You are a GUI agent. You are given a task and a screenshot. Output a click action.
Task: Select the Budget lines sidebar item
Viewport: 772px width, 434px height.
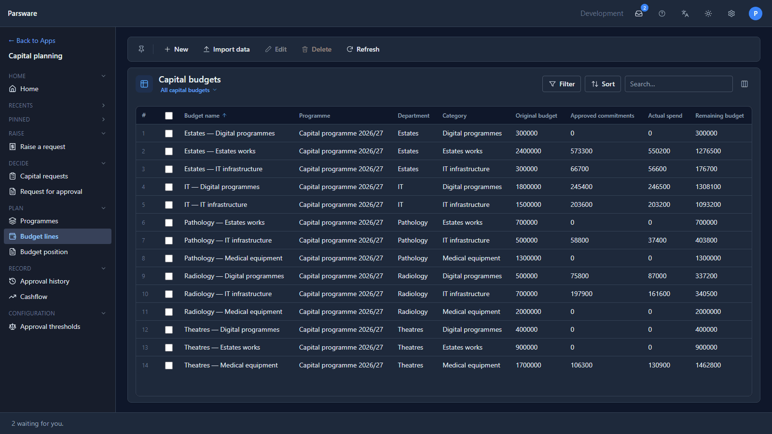point(57,236)
